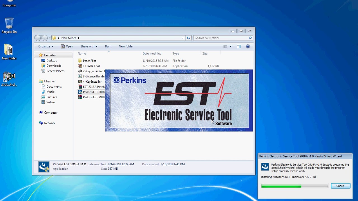Open the Music library
This screenshot has width=358, height=201.
click(x=50, y=92)
